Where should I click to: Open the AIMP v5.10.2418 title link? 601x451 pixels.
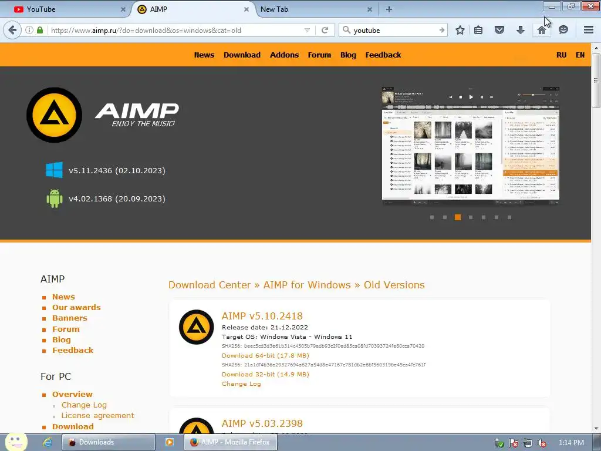[x=262, y=315]
